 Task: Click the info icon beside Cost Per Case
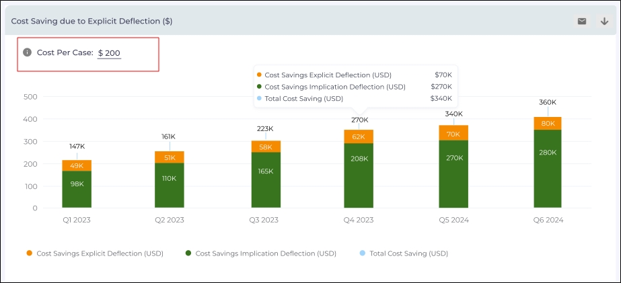point(28,52)
